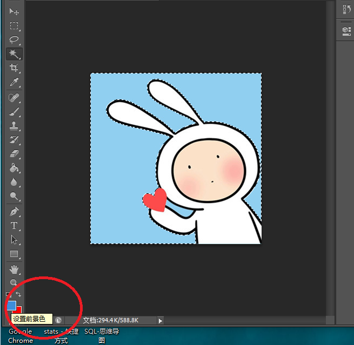354x345 pixels.
Task: Select the Path Selection tool
Action: [14, 240]
